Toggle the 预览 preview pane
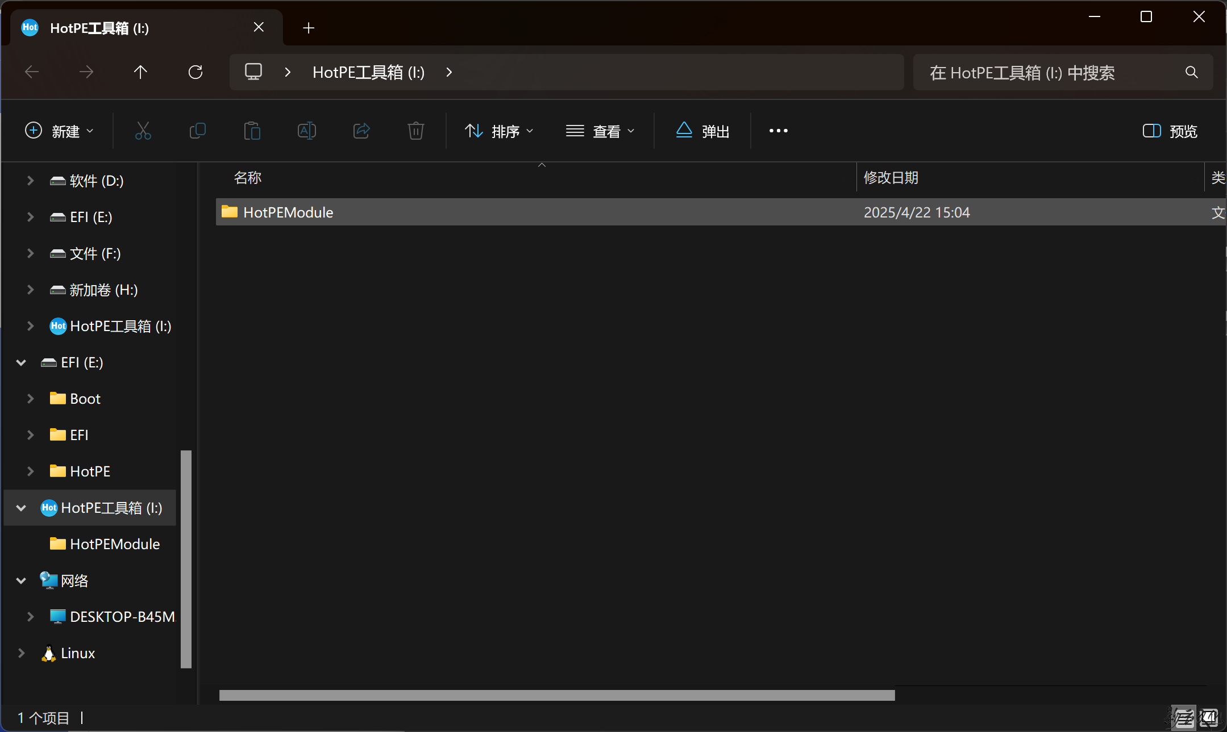The width and height of the screenshot is (1227, 732). coord(1170,131)
